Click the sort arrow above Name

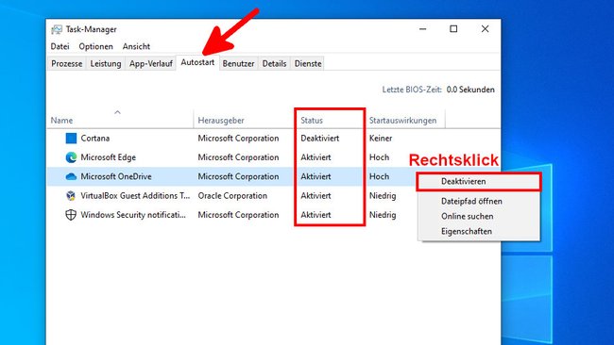117,112
